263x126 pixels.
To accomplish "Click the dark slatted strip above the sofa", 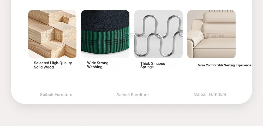I will click(x=222, y=11).
